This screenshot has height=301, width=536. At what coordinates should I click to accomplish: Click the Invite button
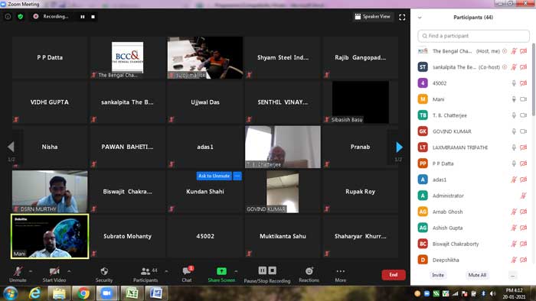[x=438, y=275]
